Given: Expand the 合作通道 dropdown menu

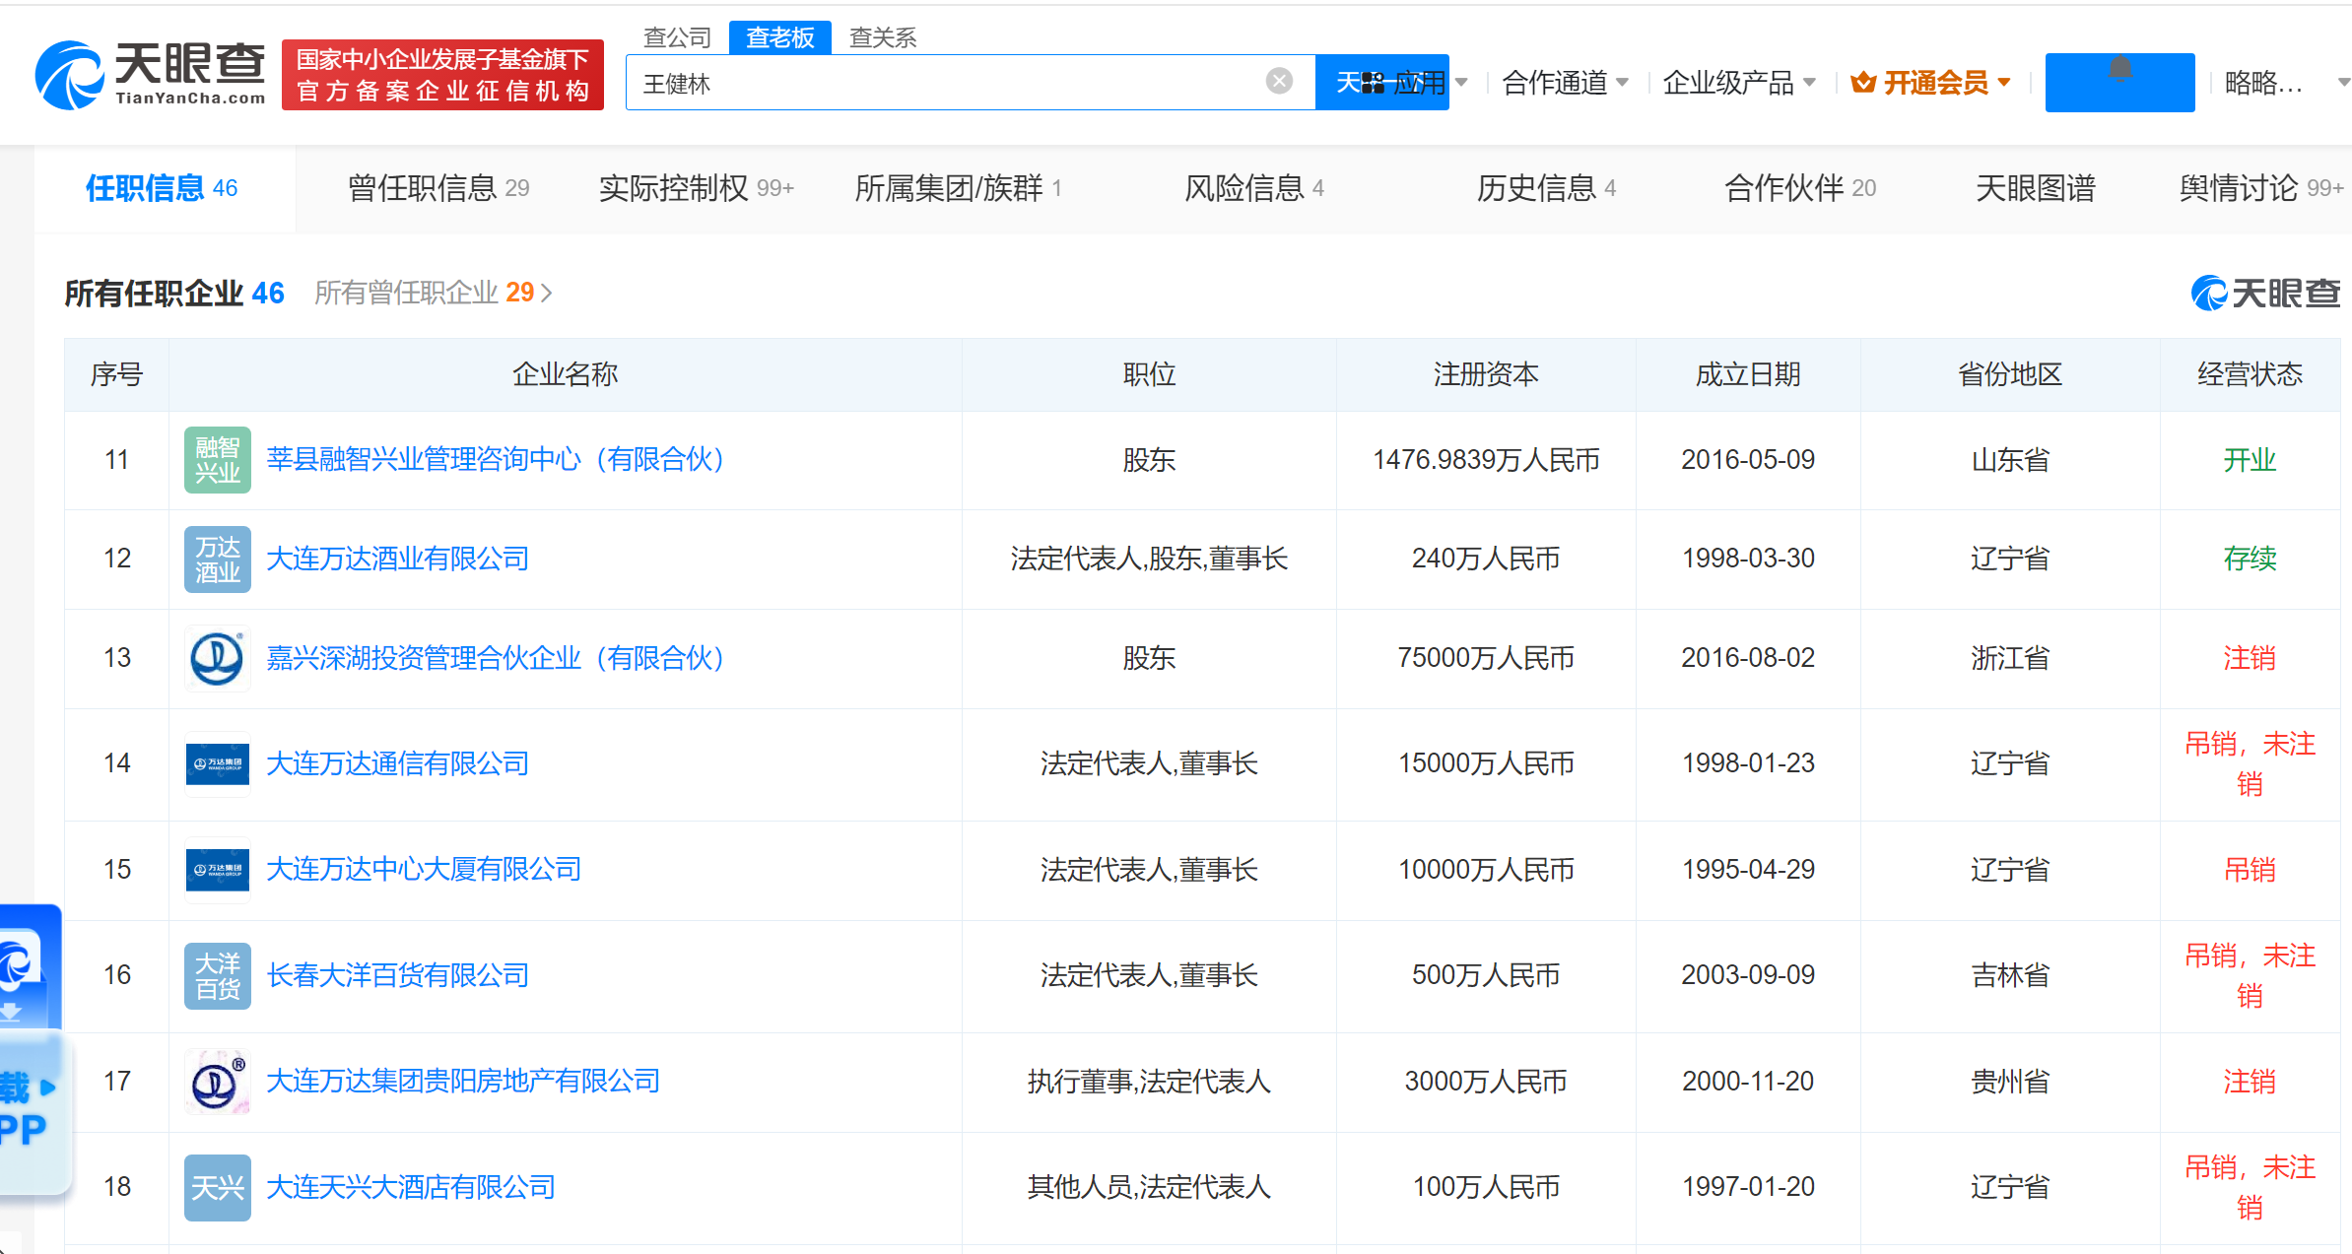Looking at the screenshot, I should pos(1565,83).
